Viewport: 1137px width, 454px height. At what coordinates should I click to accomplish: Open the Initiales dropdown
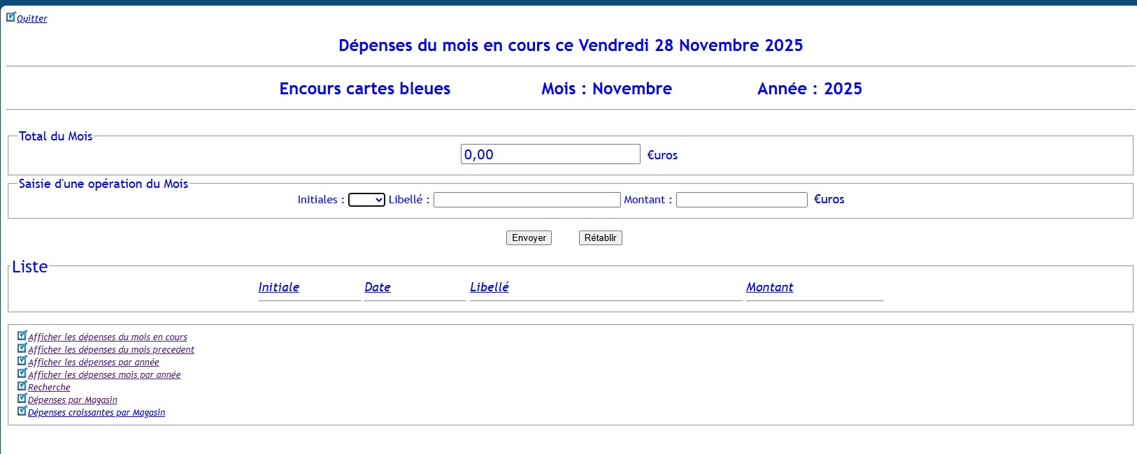click(366, 200)
